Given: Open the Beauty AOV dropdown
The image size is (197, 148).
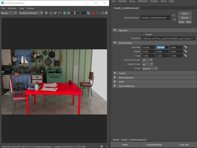Looking at the screenshot, I should (x=9, y=13).
